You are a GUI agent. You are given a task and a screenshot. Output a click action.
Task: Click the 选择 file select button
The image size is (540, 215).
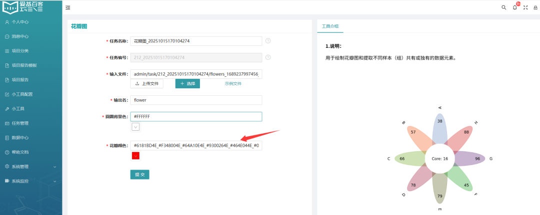tap(187, 83)
